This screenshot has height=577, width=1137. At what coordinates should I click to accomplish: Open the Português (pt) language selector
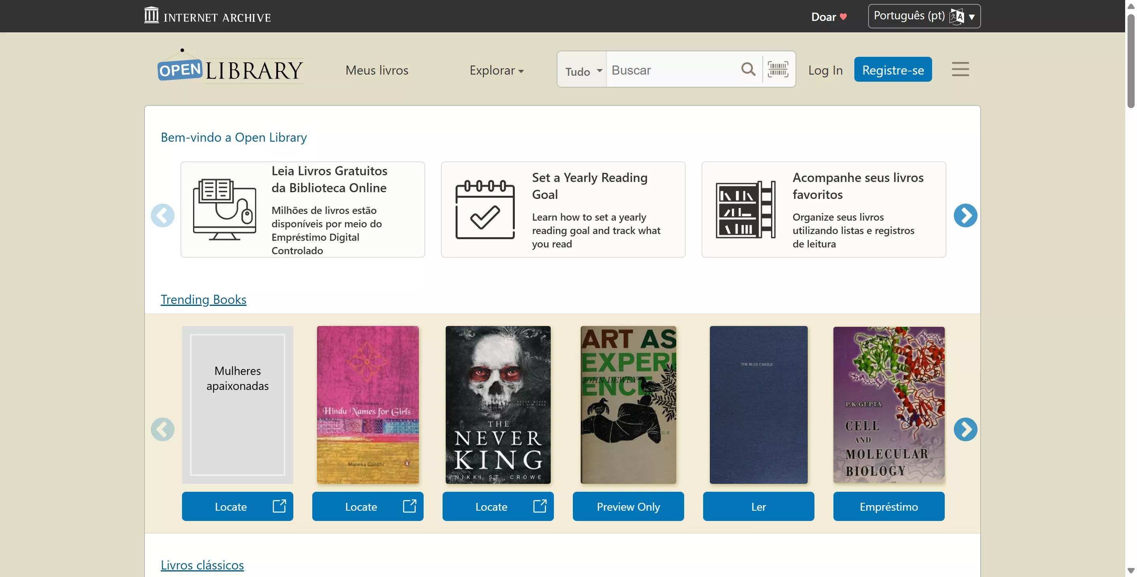pos(924,16)
